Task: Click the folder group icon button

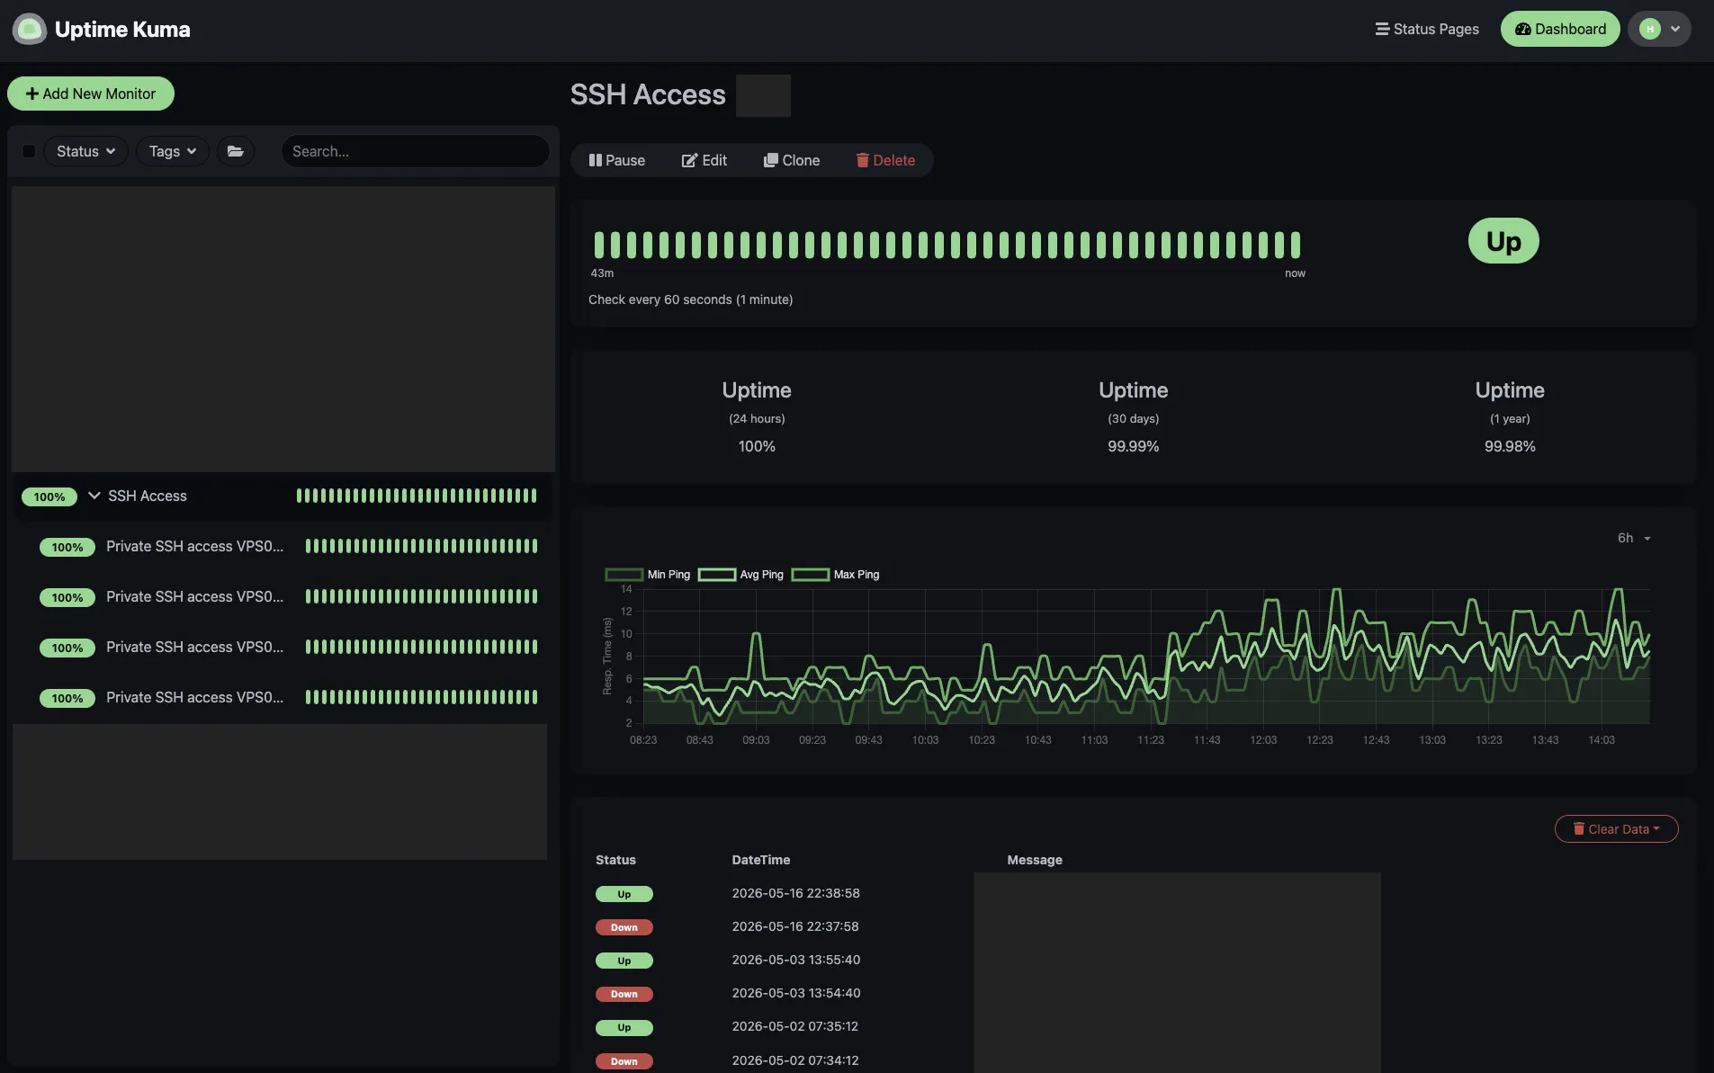Action: pyautogui.click(x=236, y=151)
